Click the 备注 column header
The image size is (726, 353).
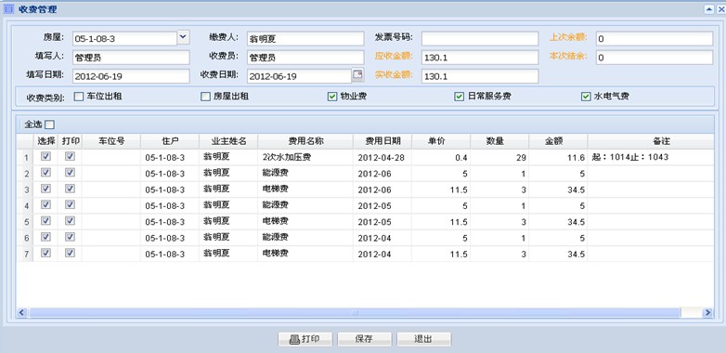click(651, 141)
